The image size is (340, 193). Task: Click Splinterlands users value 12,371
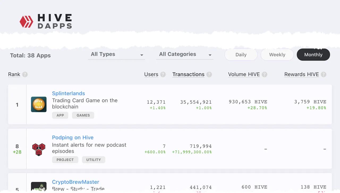pos(156,102)
